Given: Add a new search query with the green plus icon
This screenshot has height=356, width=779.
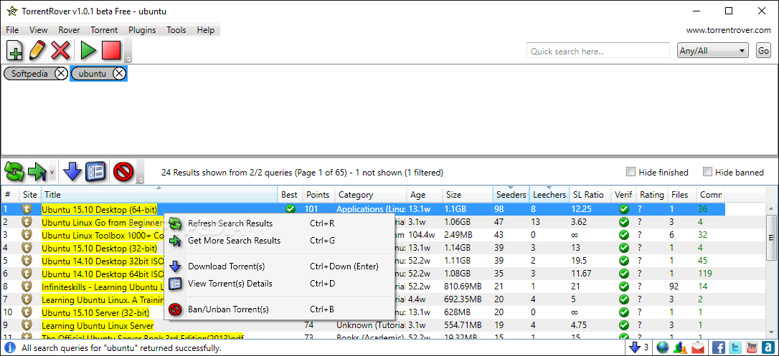Looking at the screenshot, I should [x=15, y=51].
